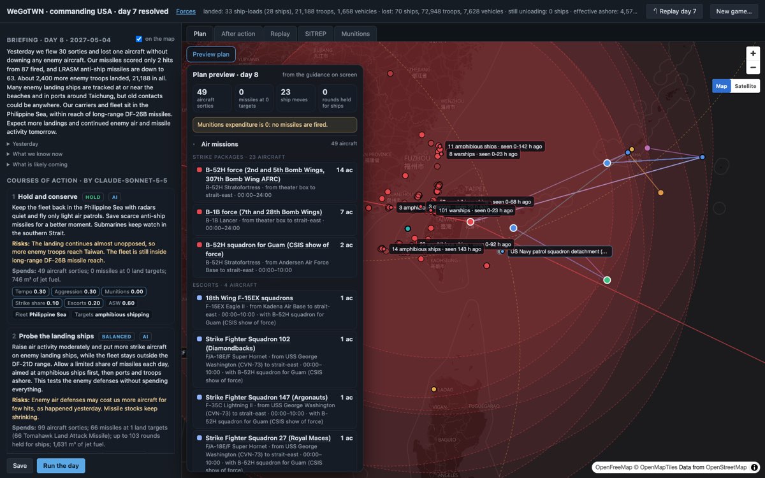Click the topmost red contact marker

point(390,73)
